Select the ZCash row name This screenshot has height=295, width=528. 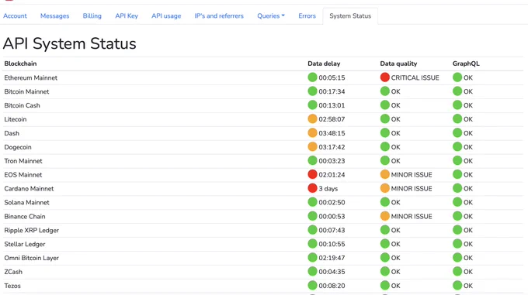pyautogui.click(x=13, y=272)
